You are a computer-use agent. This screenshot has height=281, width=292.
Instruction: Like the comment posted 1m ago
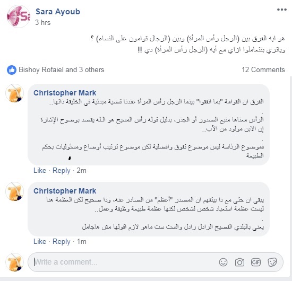pyautogui.click(x=40, y=241)
